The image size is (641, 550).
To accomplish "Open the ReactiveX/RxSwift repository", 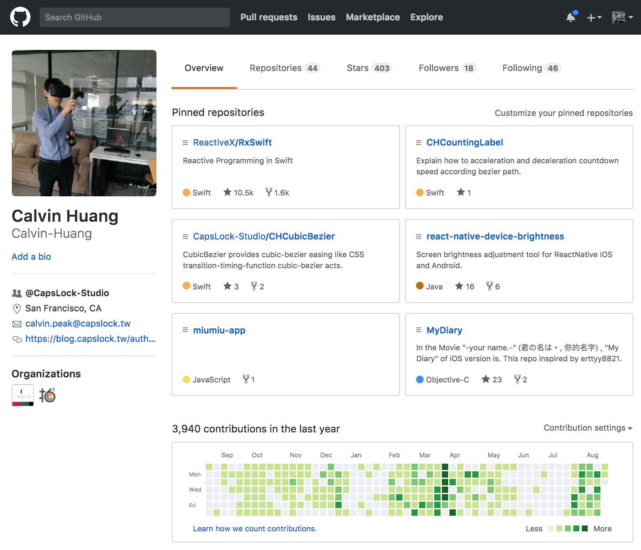I will (x=232, y=143).
